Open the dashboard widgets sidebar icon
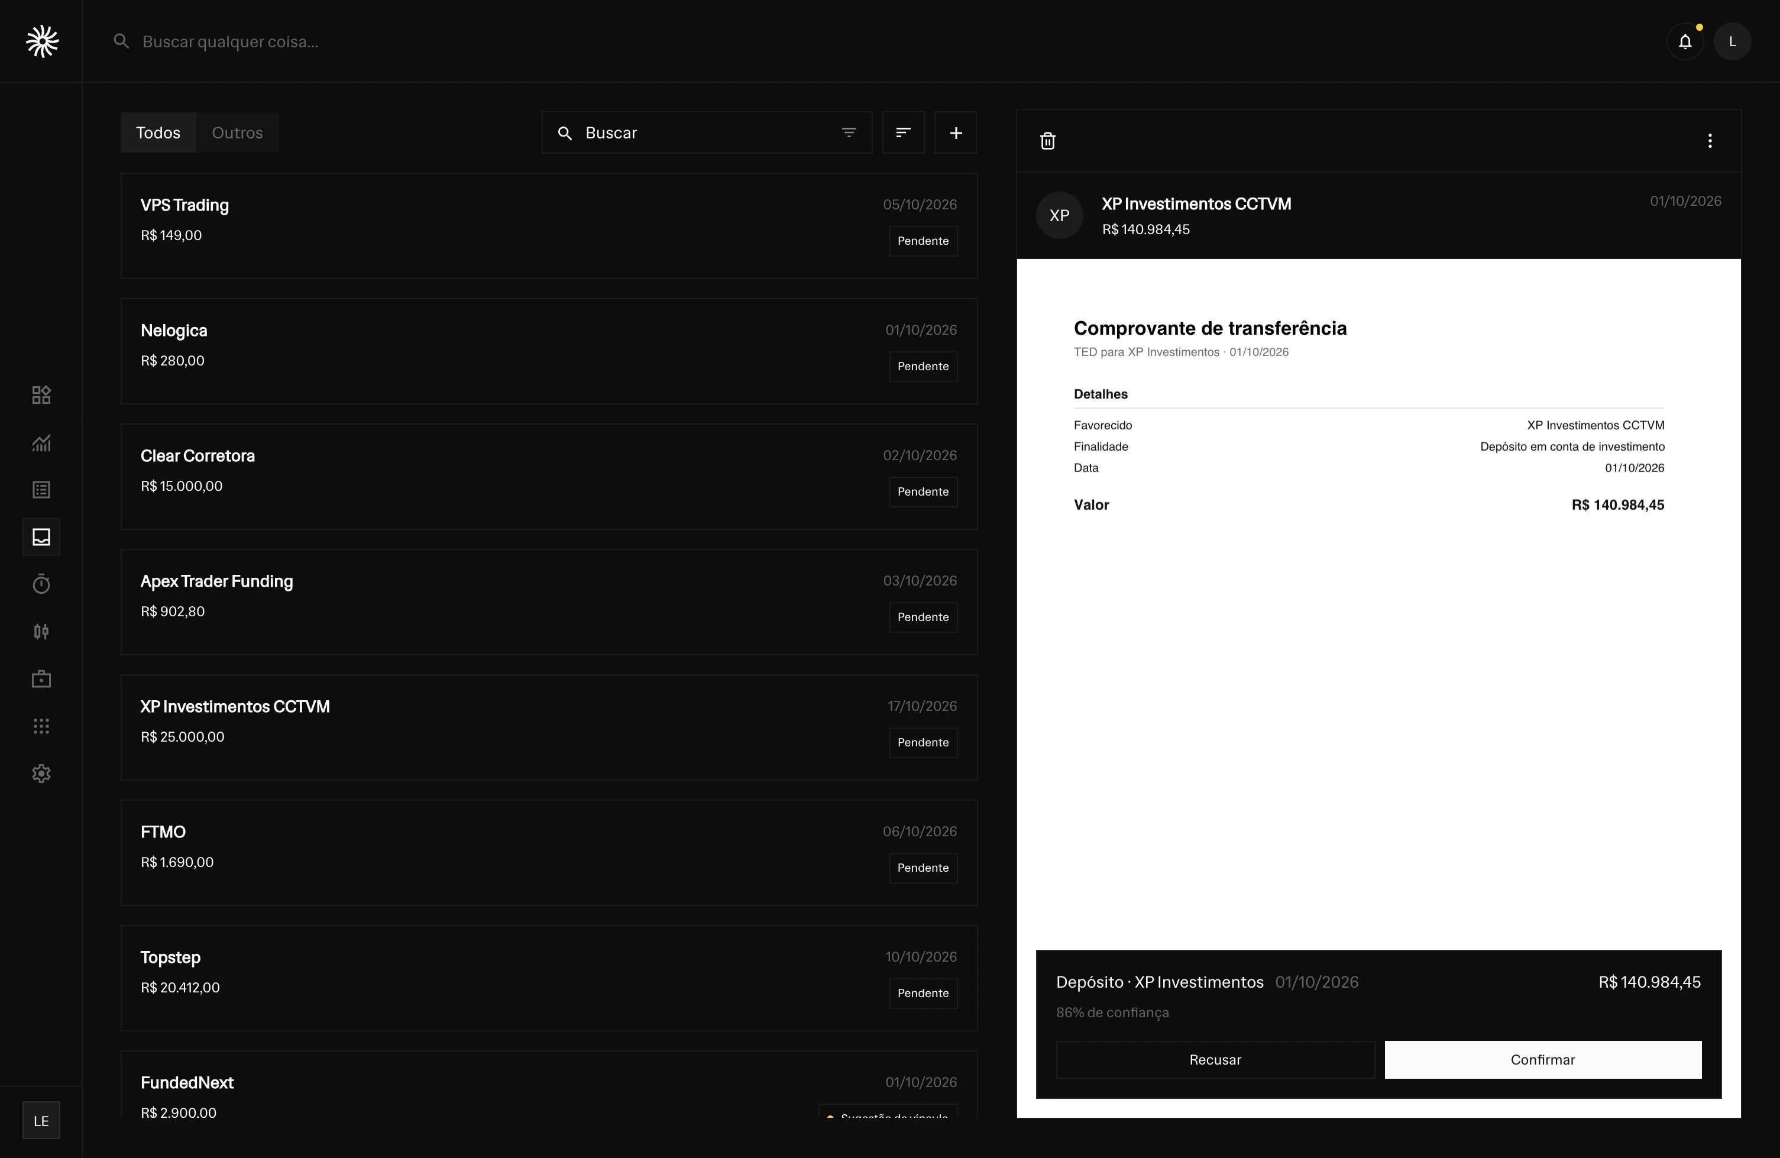The image size is (1780, 1158). point(41,395)
